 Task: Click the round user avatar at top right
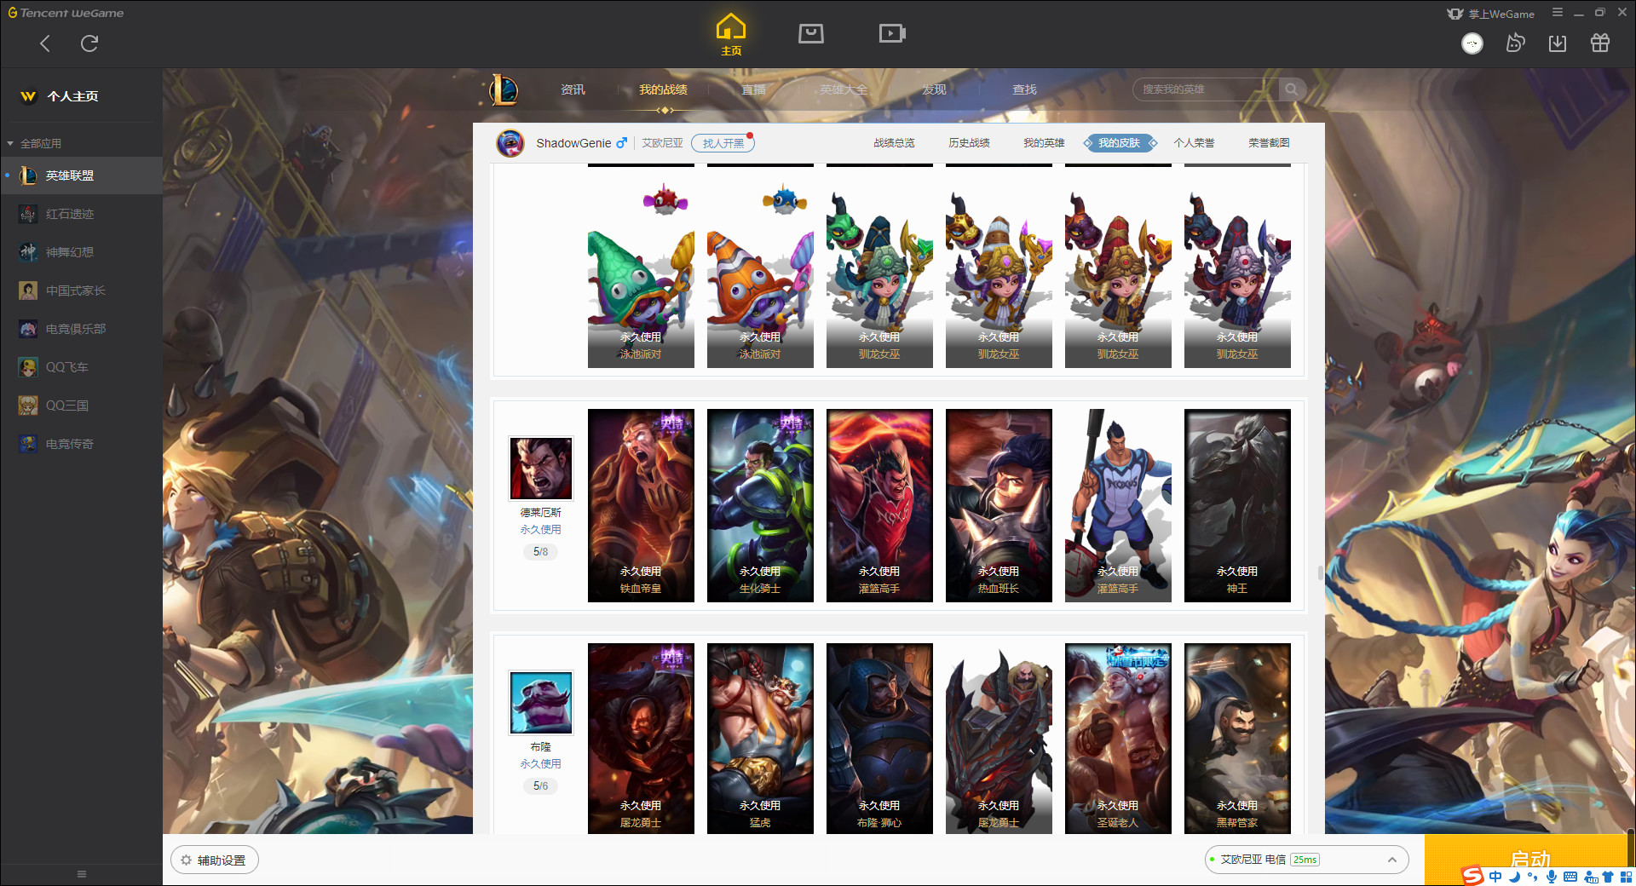(1472, 43)
